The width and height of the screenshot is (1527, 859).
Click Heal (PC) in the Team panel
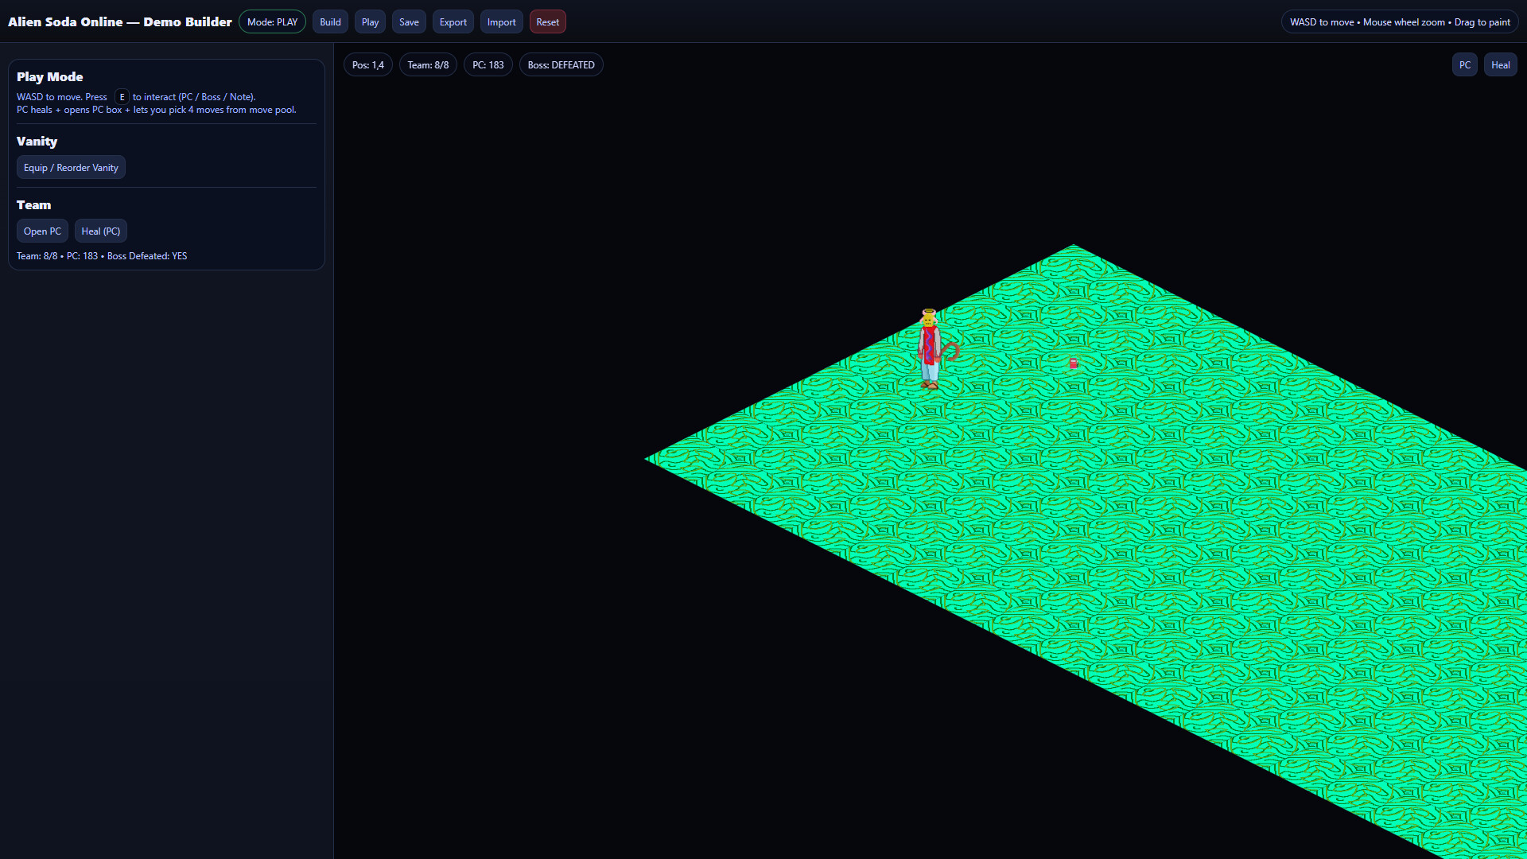click(100, 231)
